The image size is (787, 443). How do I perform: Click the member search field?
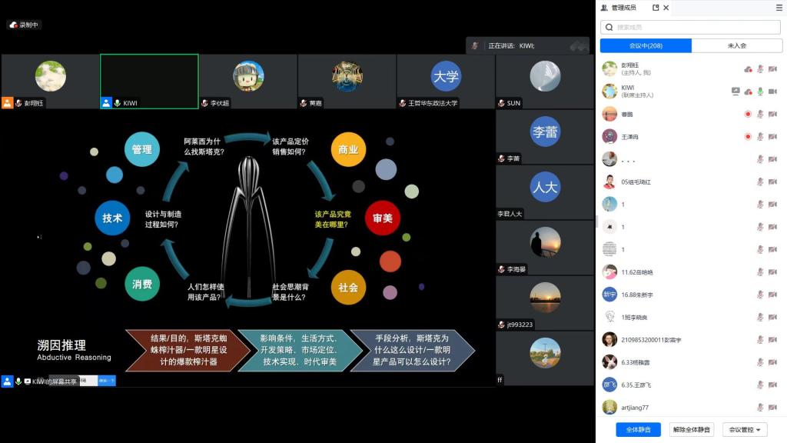point(691,27)
